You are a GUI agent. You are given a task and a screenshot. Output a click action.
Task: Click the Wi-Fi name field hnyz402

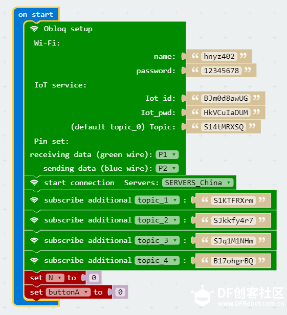(219, 56)
